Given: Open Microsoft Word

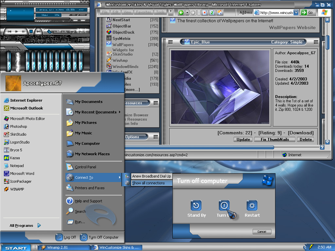Looking at the screenshot, I should tap(19, 174).
